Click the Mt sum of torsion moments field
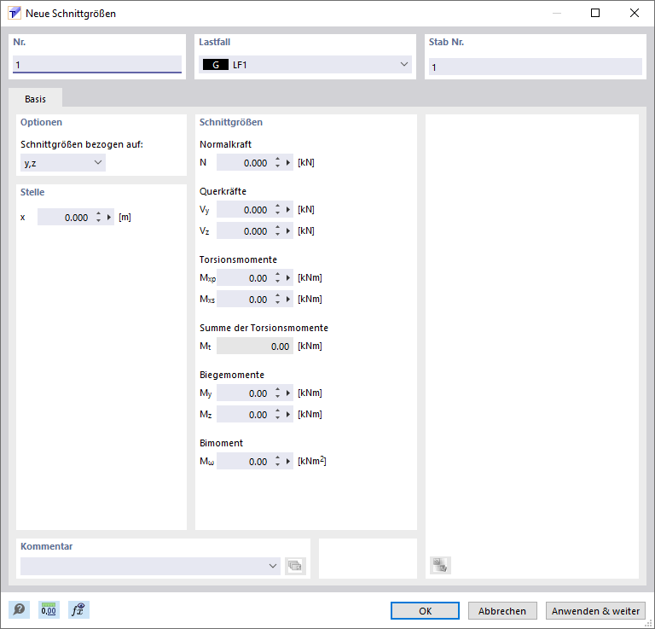The height and width of the screenshot is (629, 655). pos(255,346)
